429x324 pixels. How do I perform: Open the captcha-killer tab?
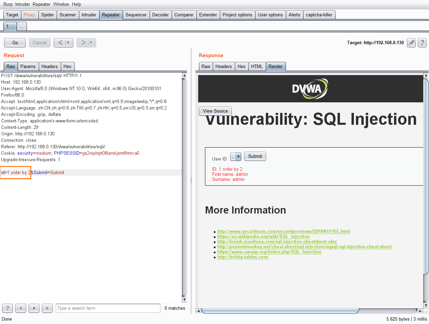click(x=319, y=15)
